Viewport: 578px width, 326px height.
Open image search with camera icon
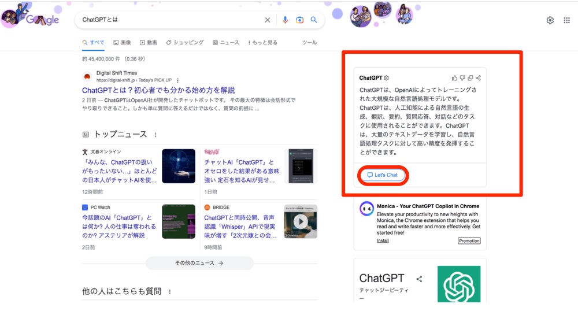click(x=299, y=20)
